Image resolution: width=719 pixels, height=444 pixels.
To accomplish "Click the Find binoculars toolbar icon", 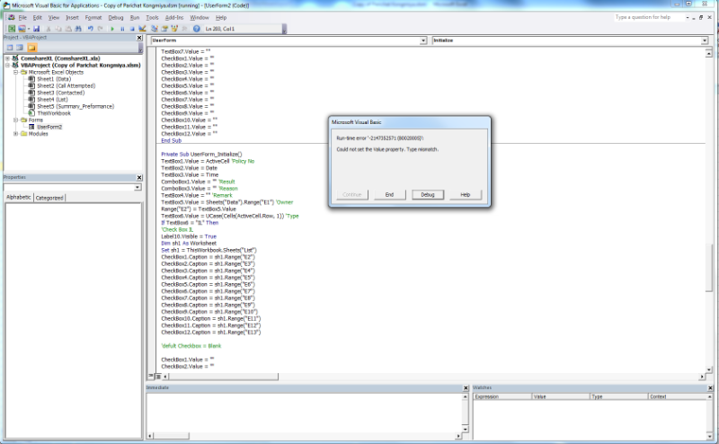I will tap(78, 28).
